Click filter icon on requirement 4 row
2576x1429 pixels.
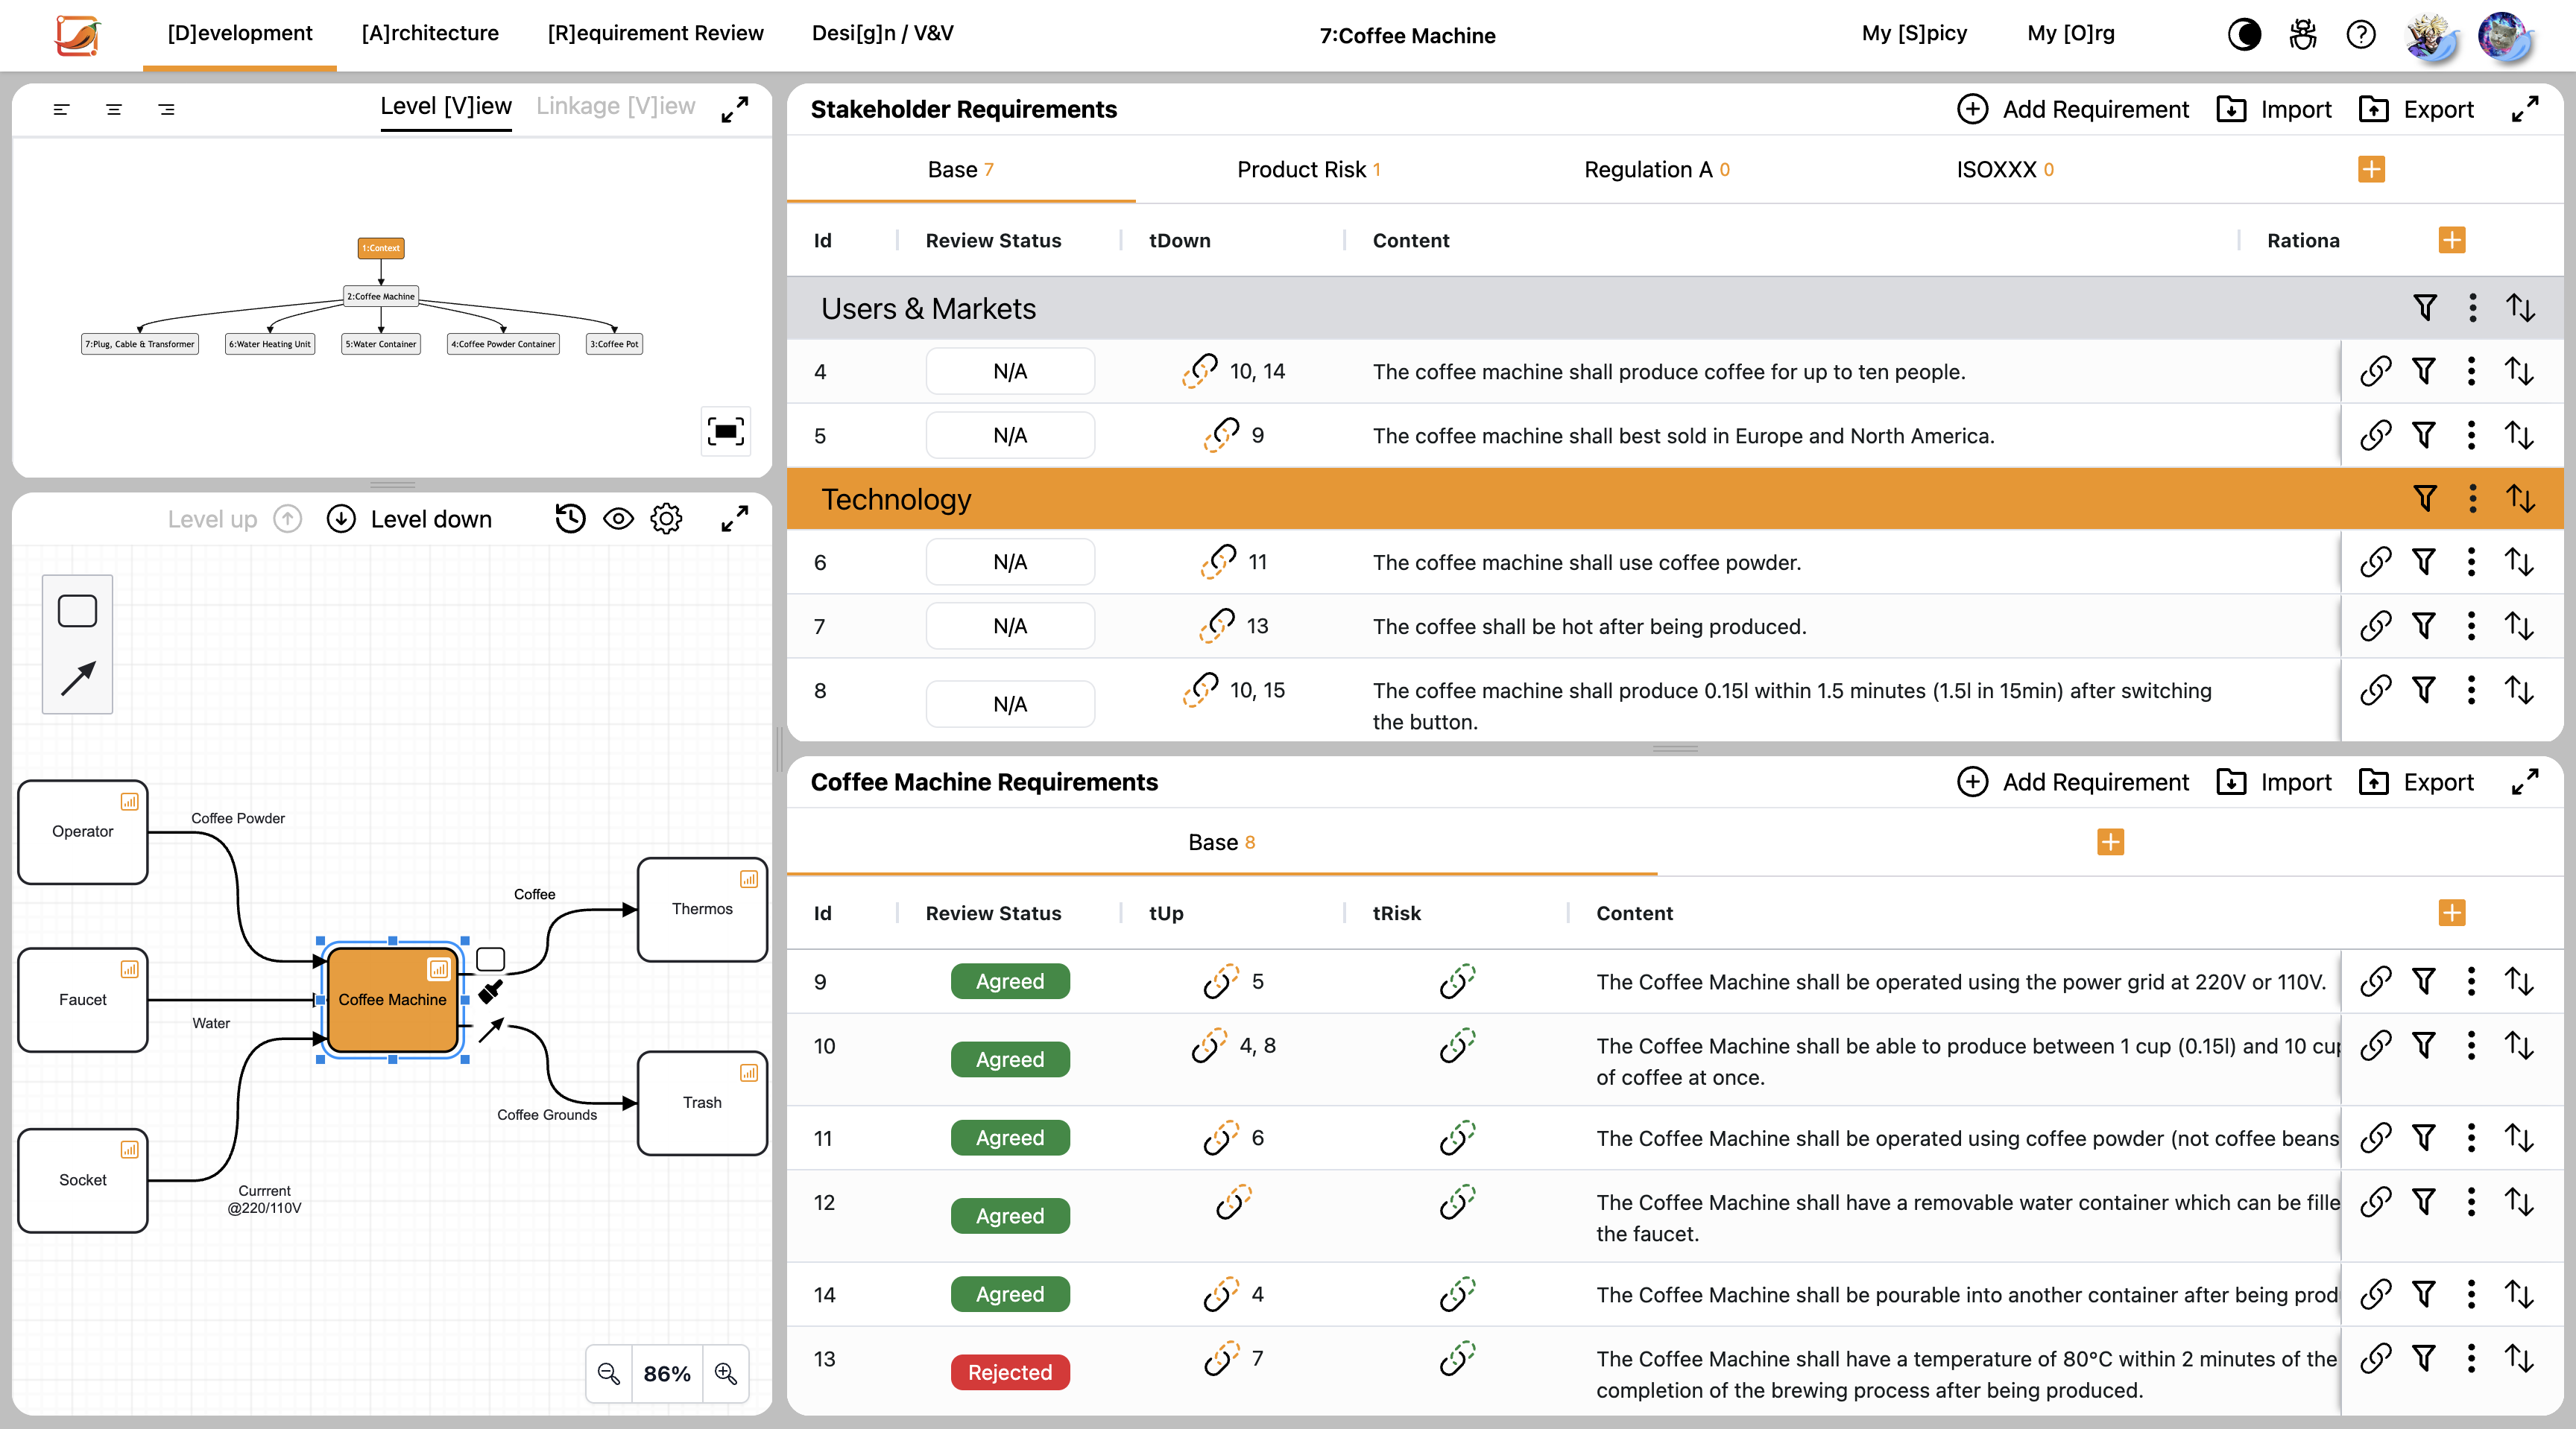[x=2423, y=372]
